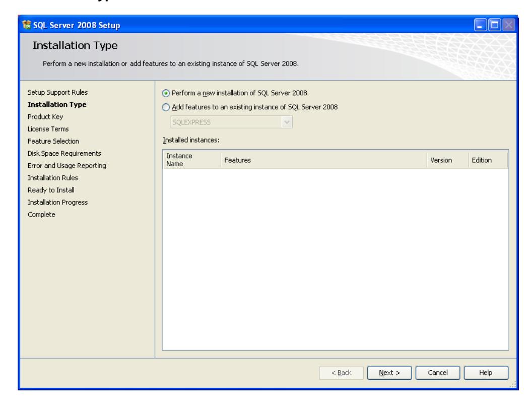This screenshot has width=532, height=400.
Task: Minimize the SQL Server 2008 Setup window
Action: pos(480,25)
